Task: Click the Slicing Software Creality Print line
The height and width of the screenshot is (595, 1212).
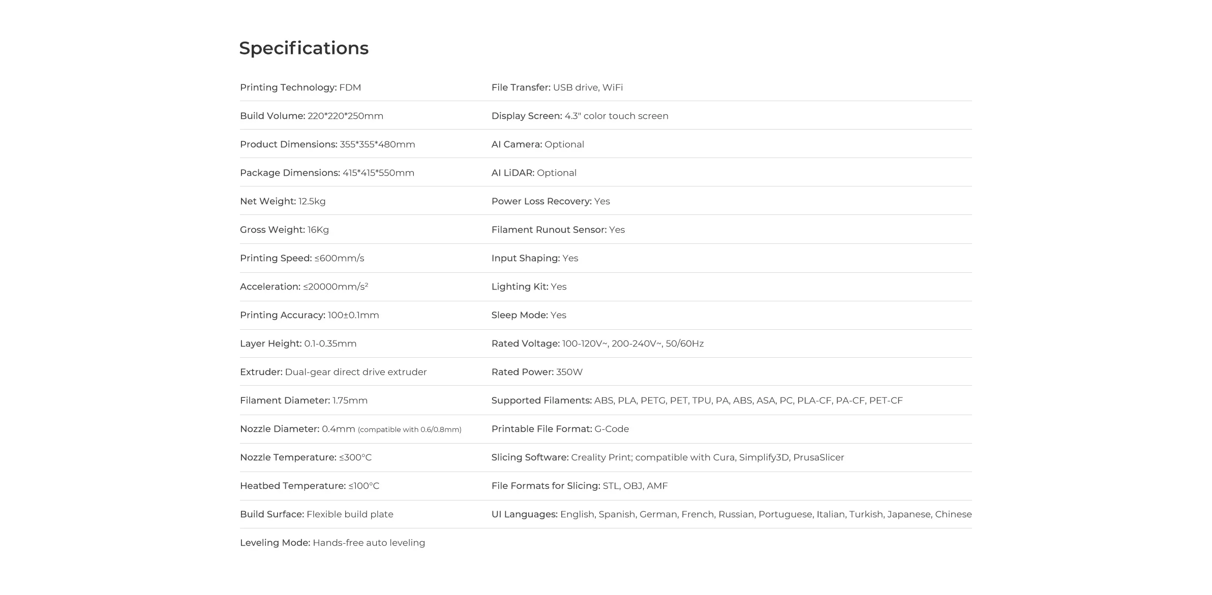Action: tap(668, 457)
